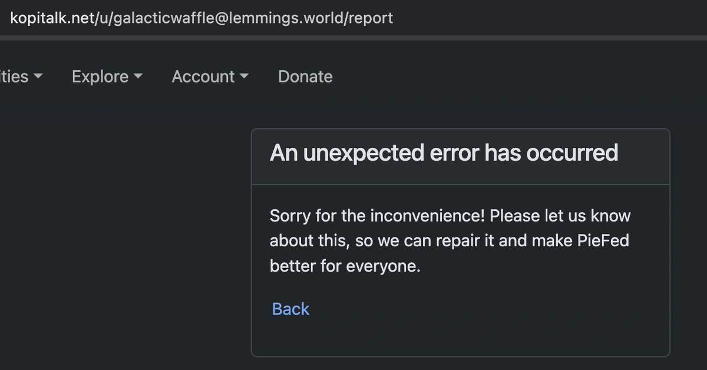Viewport: 707px width, 370px height.
Task: Follow the Back link on the error card
Action: 290,308
